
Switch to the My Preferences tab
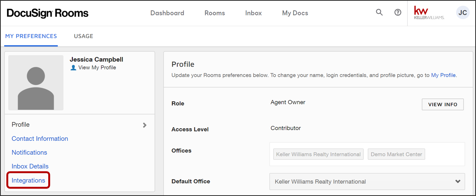31,36
